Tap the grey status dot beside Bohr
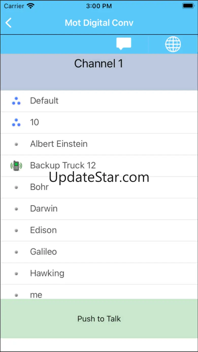 point(16,187)
